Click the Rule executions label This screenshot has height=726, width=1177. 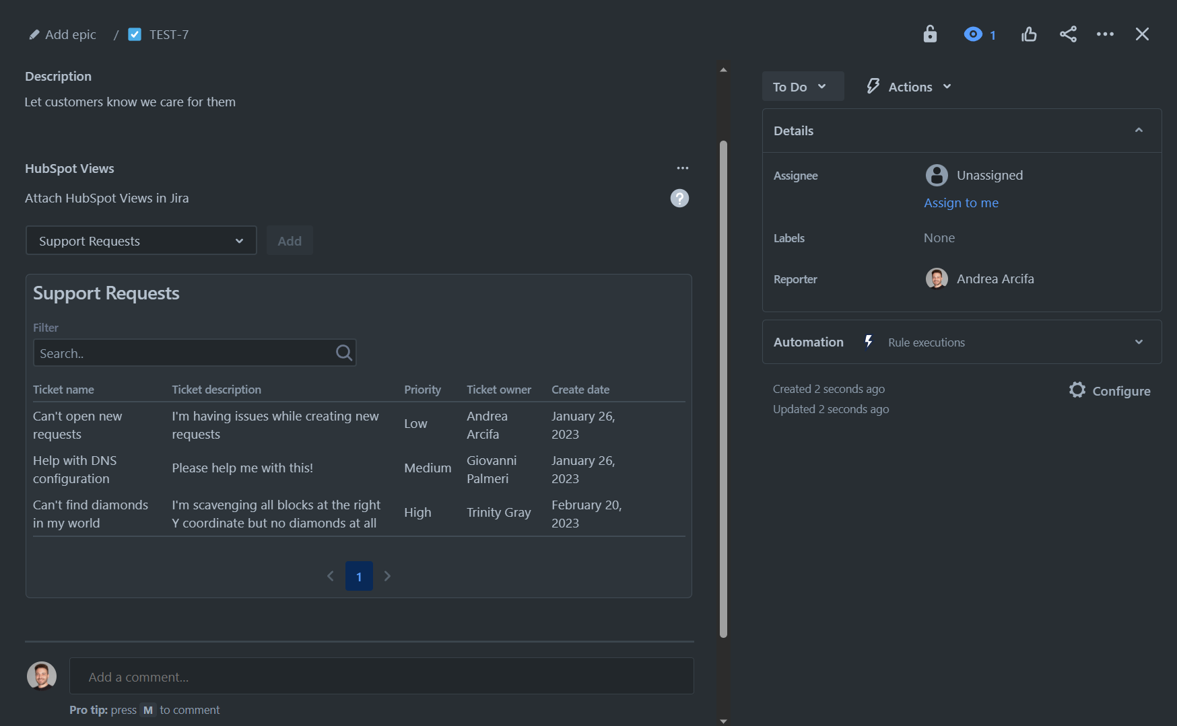tap(926, 342)
